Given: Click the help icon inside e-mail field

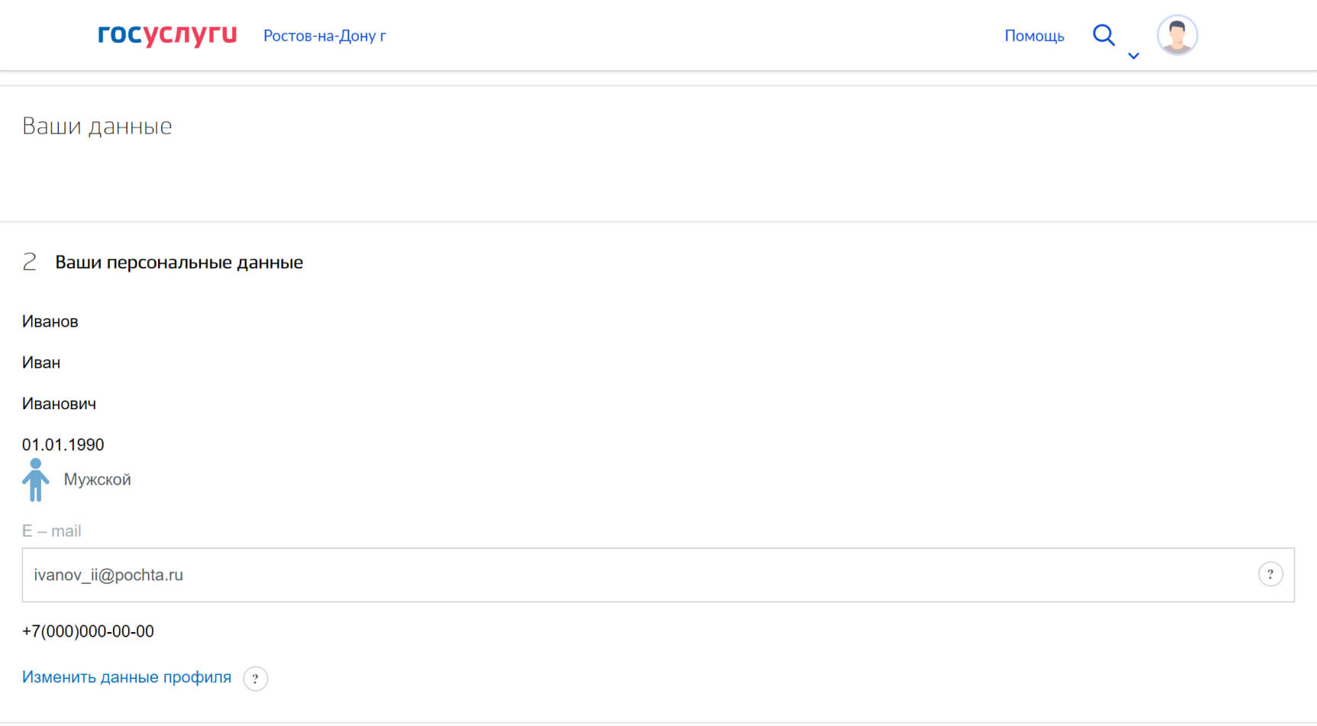Looking at the screenshot, I should coord(1270,574).
